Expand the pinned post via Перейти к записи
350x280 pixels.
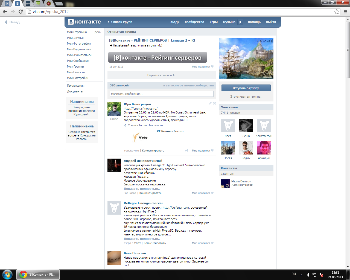coord(162,75)
